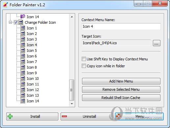This screenshot has height=128, width=170.
Task: Select the Change Folder Icon tree entry
Action: (x=40, y=22)
